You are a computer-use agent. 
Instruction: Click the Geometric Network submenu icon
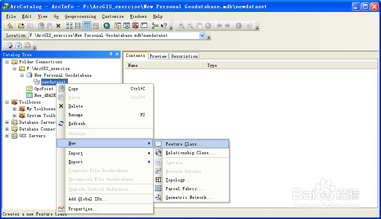tap(158, 197)
